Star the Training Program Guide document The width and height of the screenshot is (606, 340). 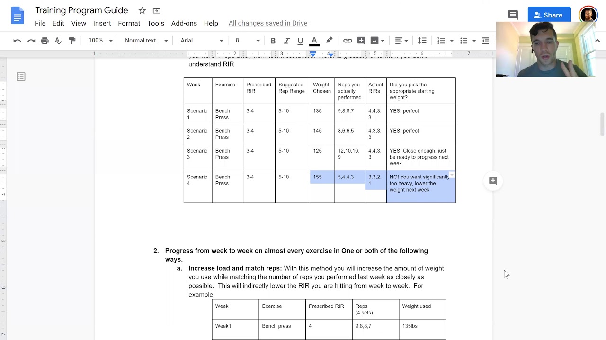point(142,10)
